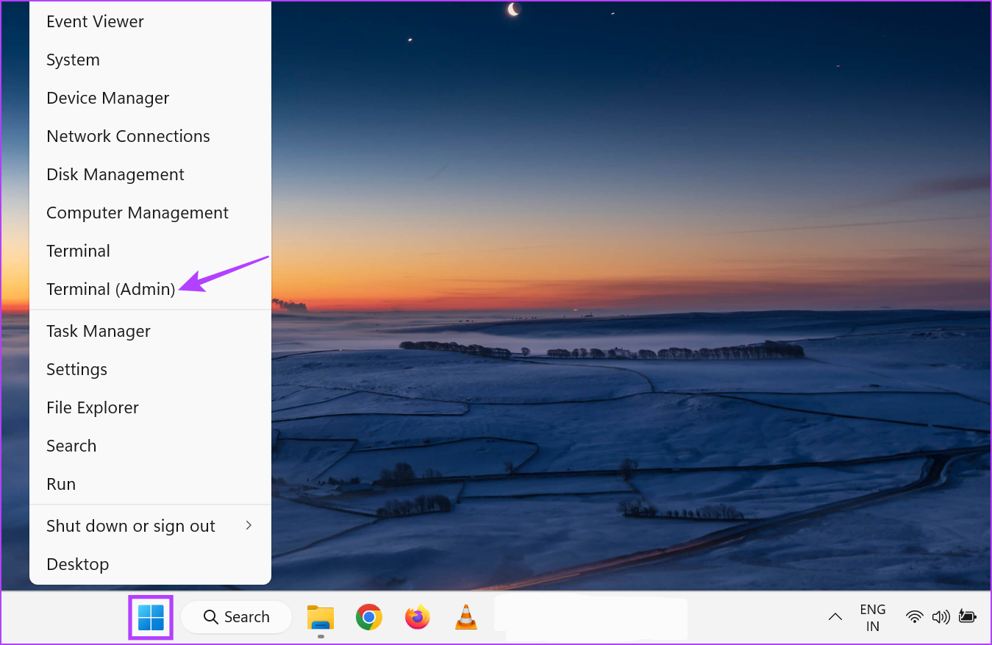The width and height of the screenshot is (992, 645).
Task: Open Google Chrome from the taskbar
Action: point(368,617)
